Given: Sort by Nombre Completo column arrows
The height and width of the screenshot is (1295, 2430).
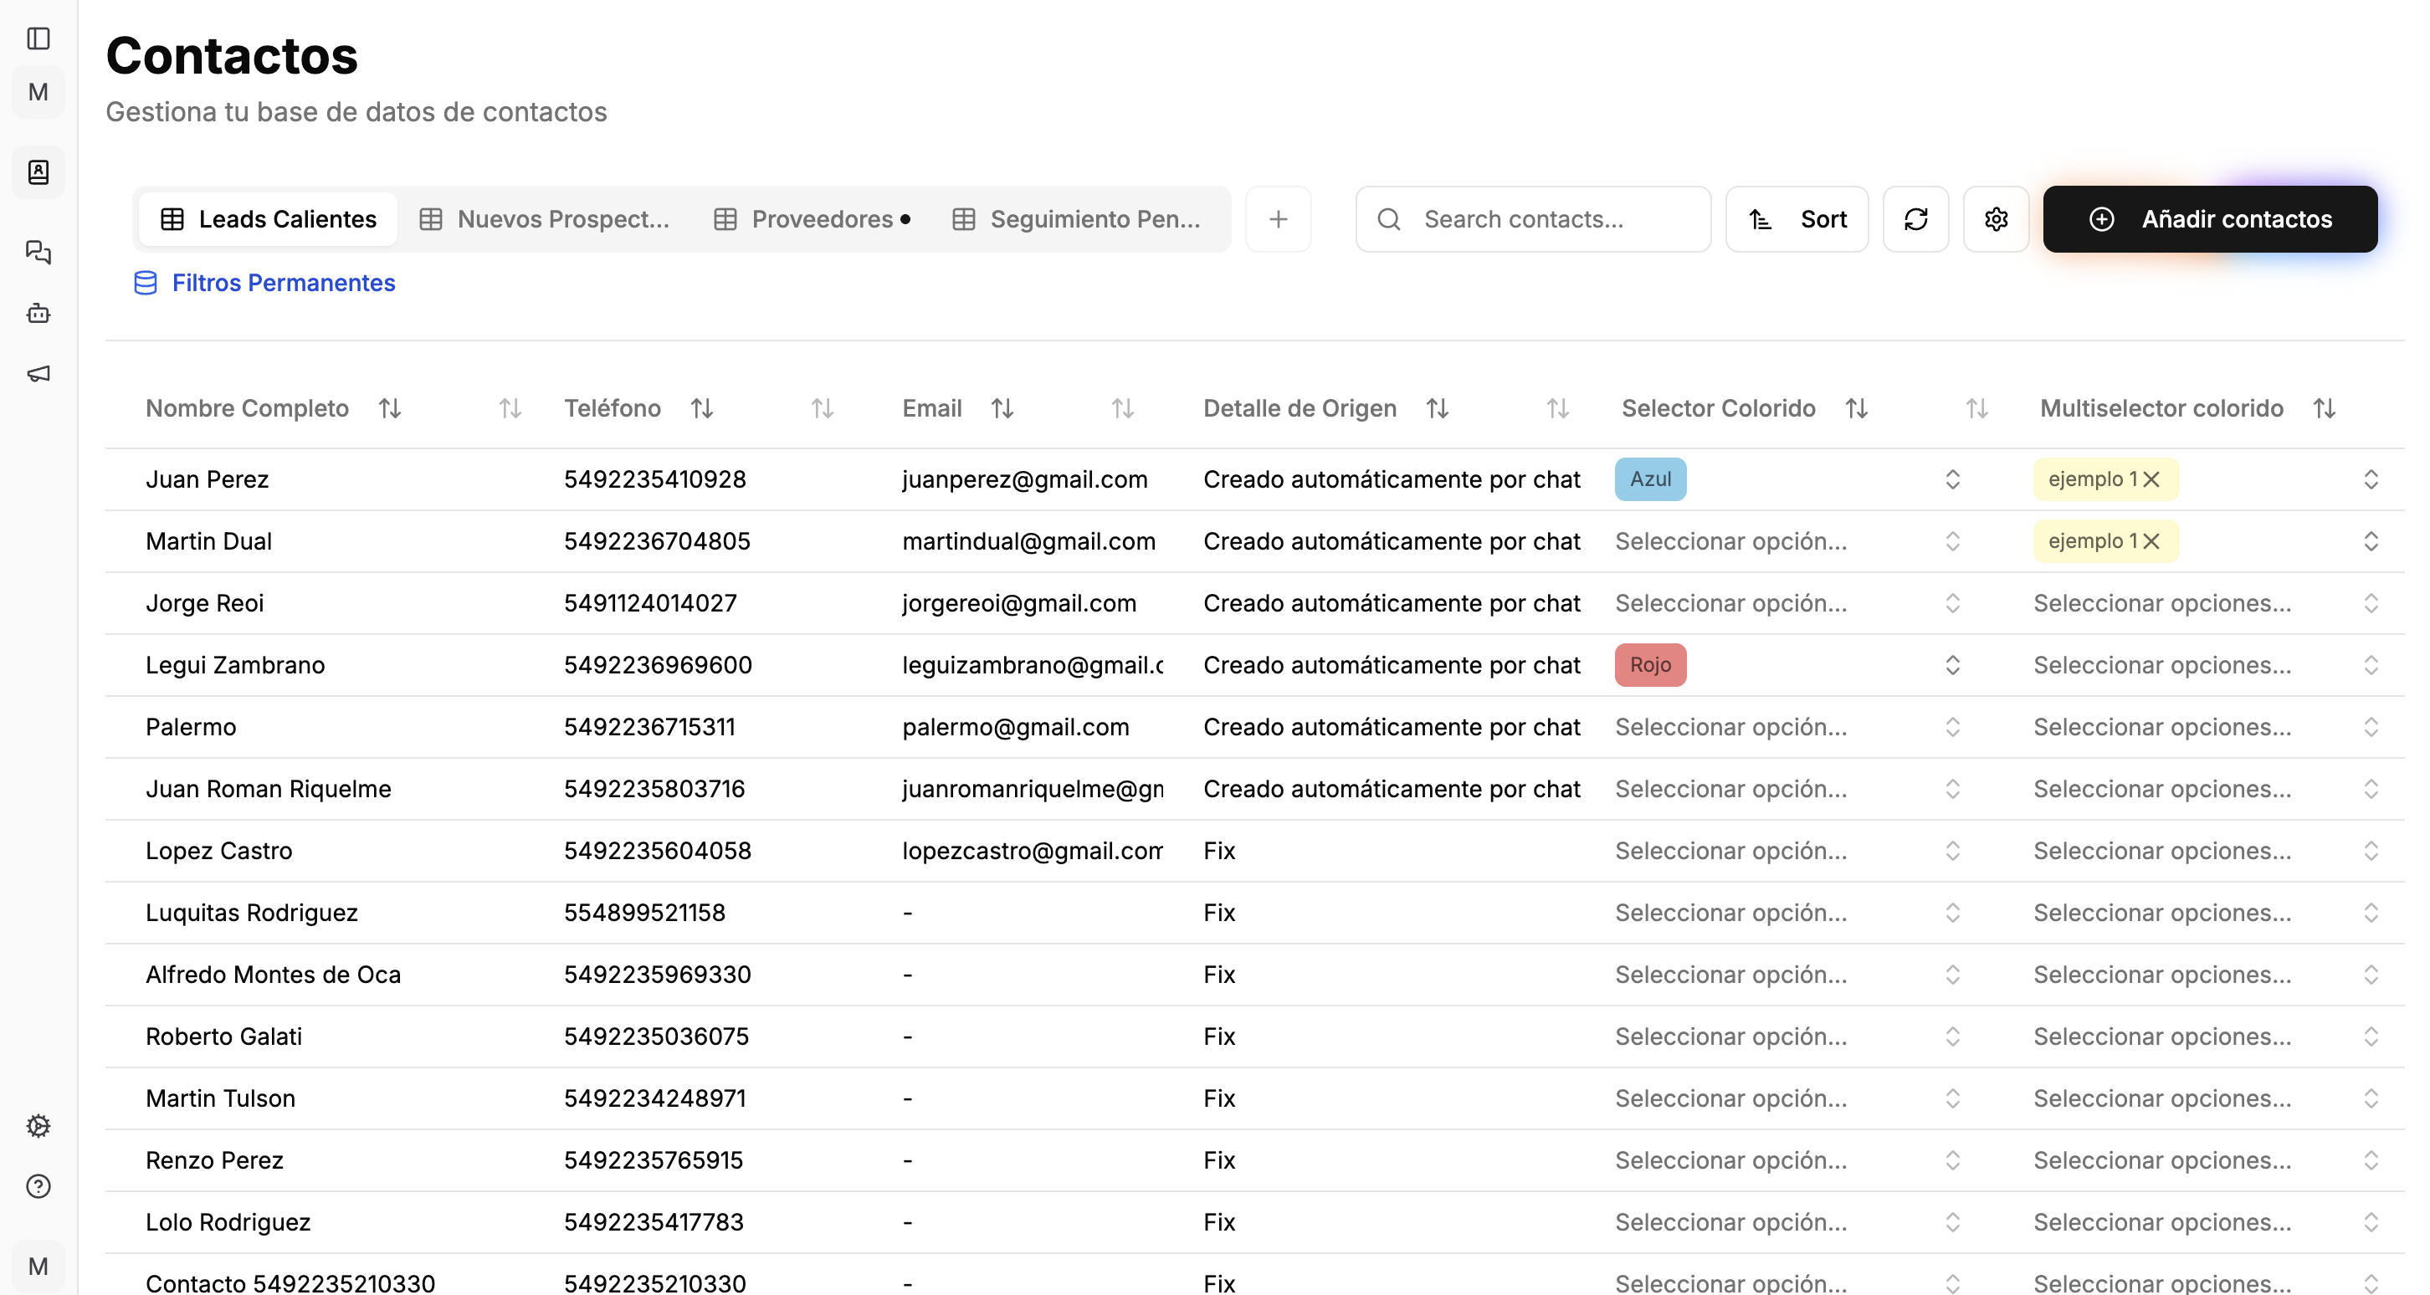Looking at the screenshot, I should [x=390, y=408].
